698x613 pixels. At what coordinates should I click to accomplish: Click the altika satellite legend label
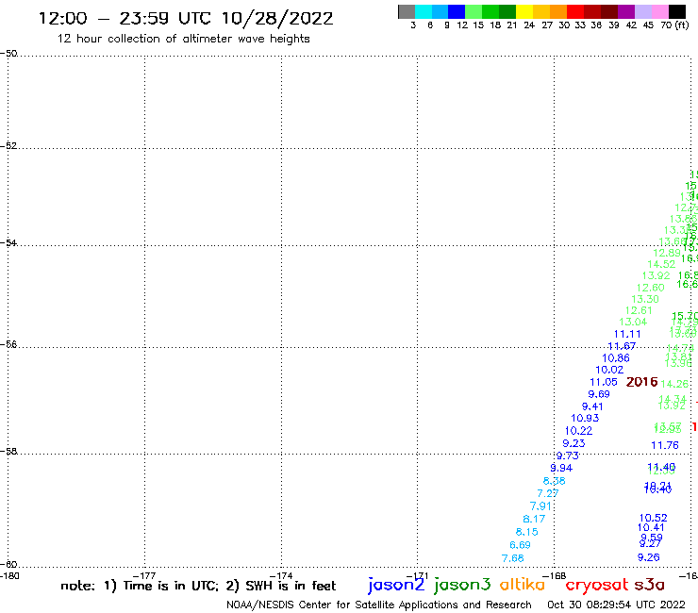[x=523, y=585]
